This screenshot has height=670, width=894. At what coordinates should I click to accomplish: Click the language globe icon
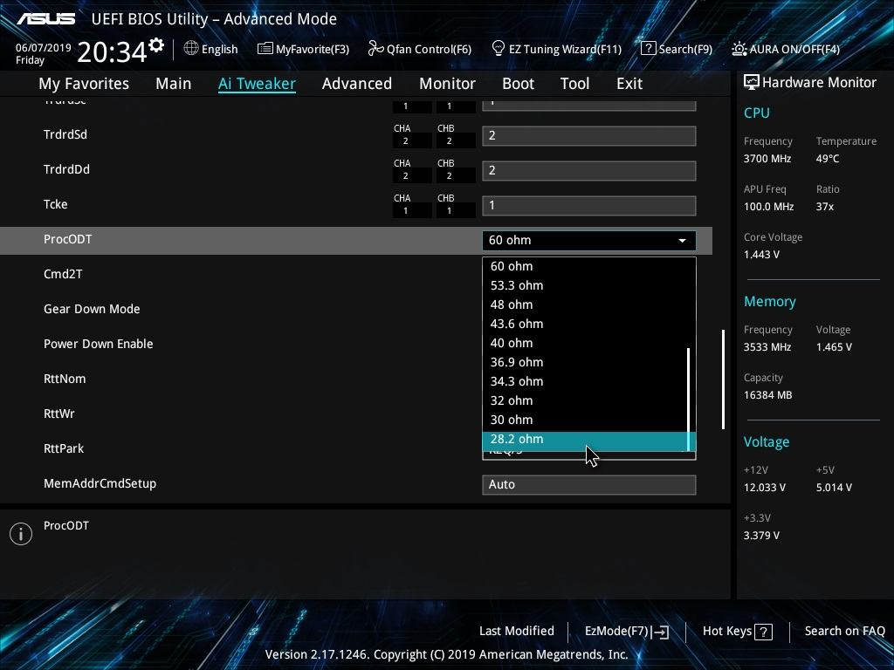pos(191,49)
